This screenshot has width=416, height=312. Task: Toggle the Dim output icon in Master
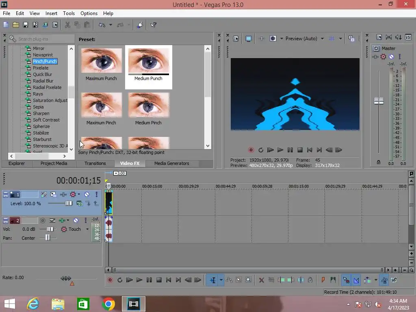tap(399, 37)
